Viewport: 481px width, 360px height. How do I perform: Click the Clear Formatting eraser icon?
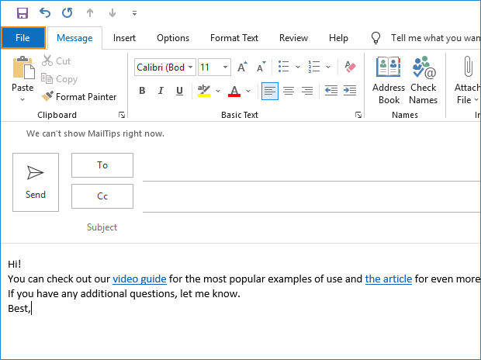(350, 67)
